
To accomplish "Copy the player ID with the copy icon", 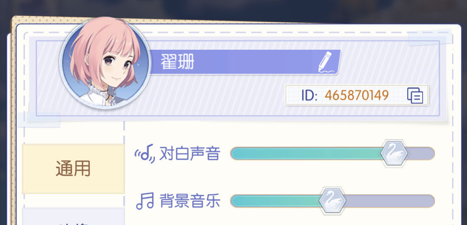I will [x=415, y=95].
